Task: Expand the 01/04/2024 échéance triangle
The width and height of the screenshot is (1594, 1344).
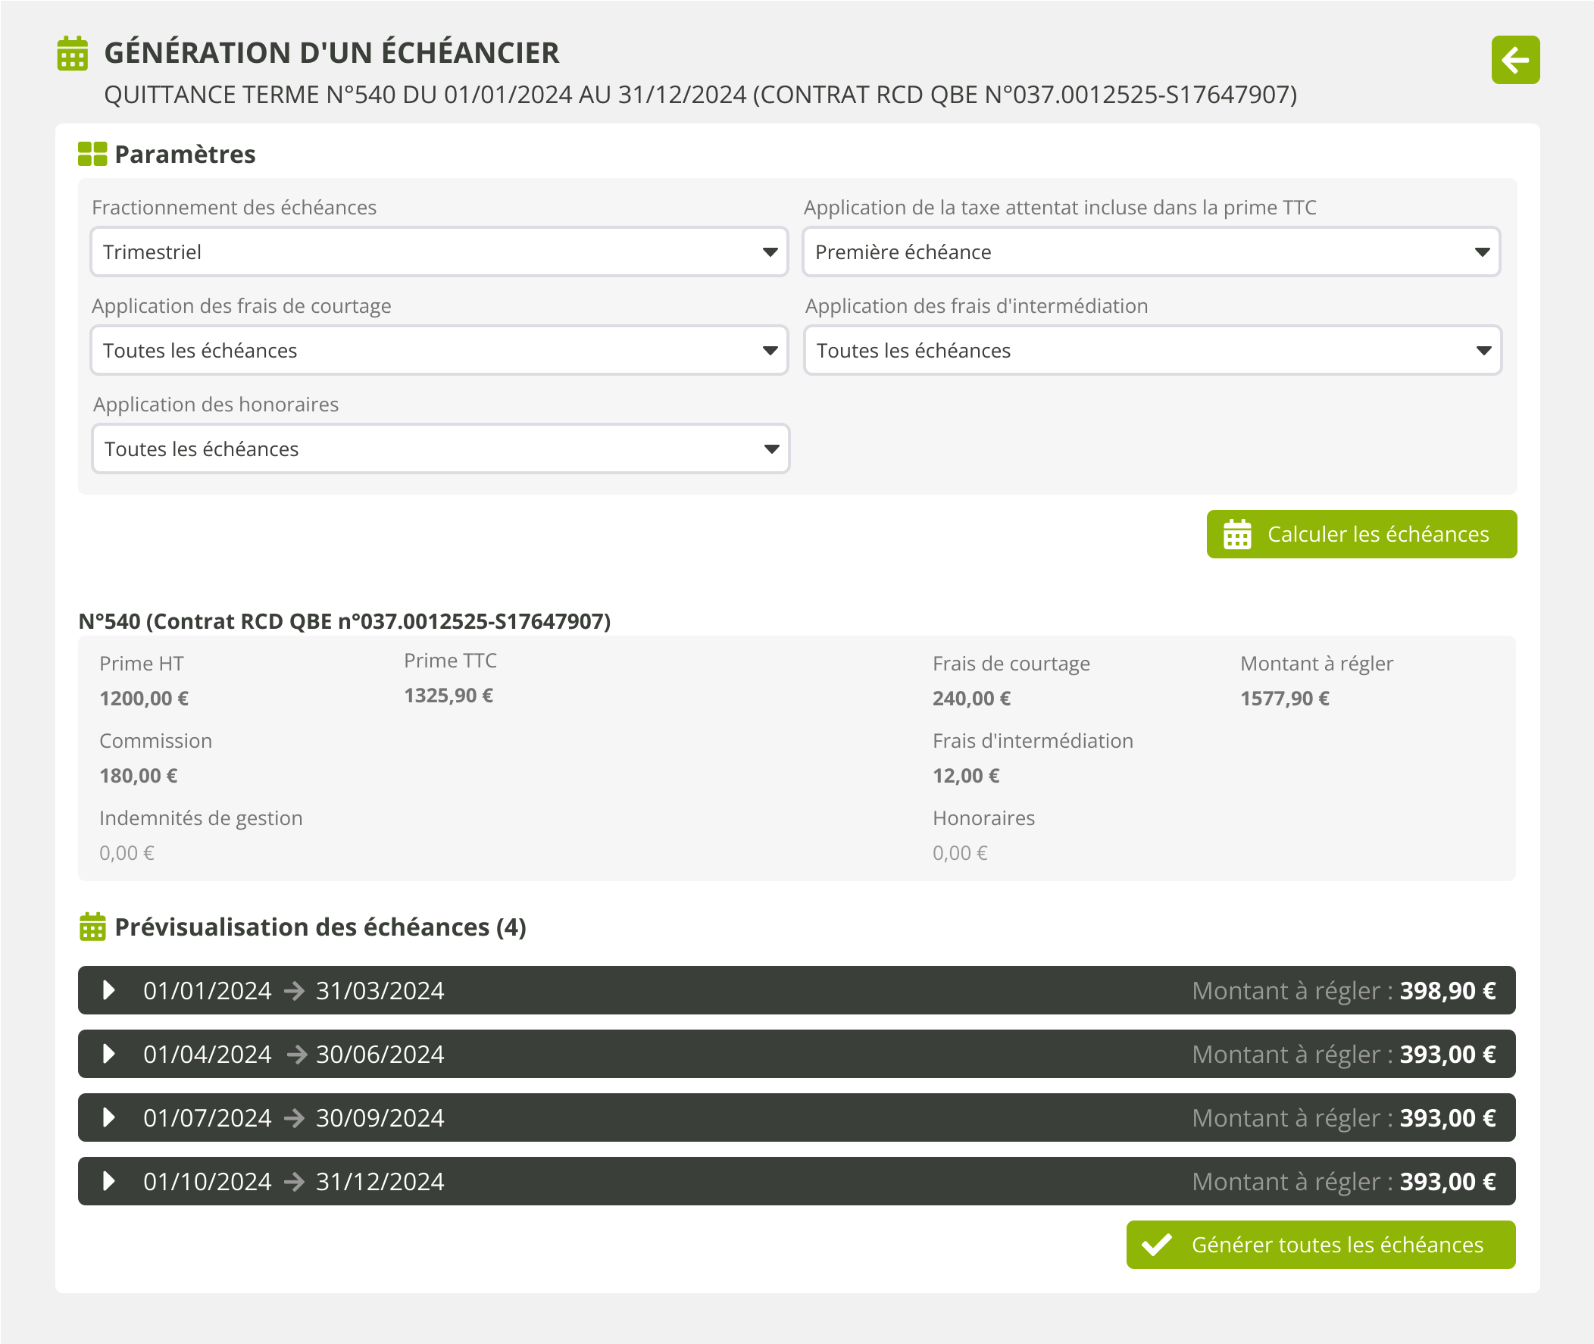Action: [109, 1054]
